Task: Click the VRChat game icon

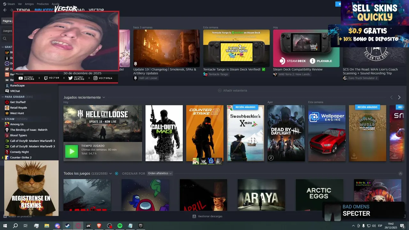Action: coord(7,91)
